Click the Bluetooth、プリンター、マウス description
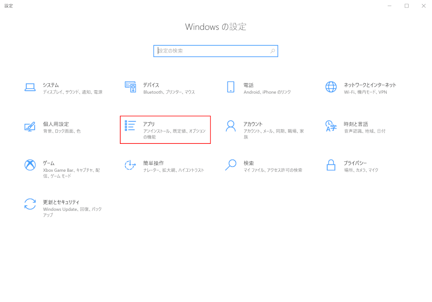The height and width of the screenshot is (302, 432). coord(169,92)
